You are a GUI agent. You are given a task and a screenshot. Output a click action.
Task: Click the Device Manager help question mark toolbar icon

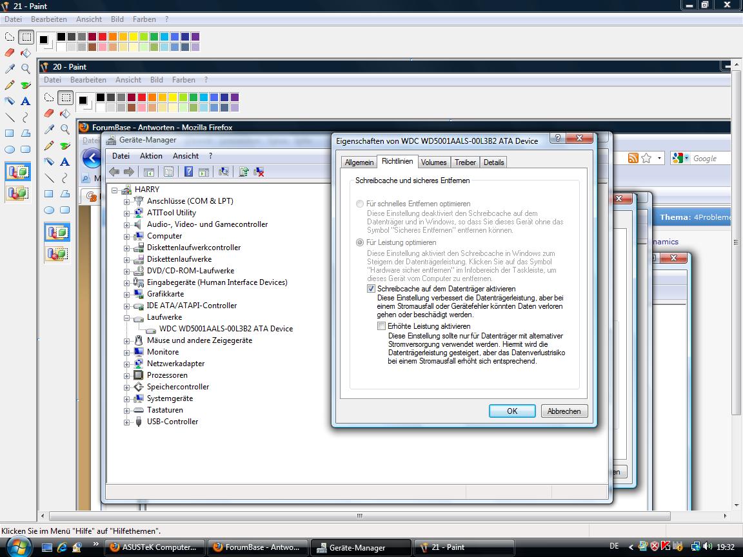coord(188,172)
